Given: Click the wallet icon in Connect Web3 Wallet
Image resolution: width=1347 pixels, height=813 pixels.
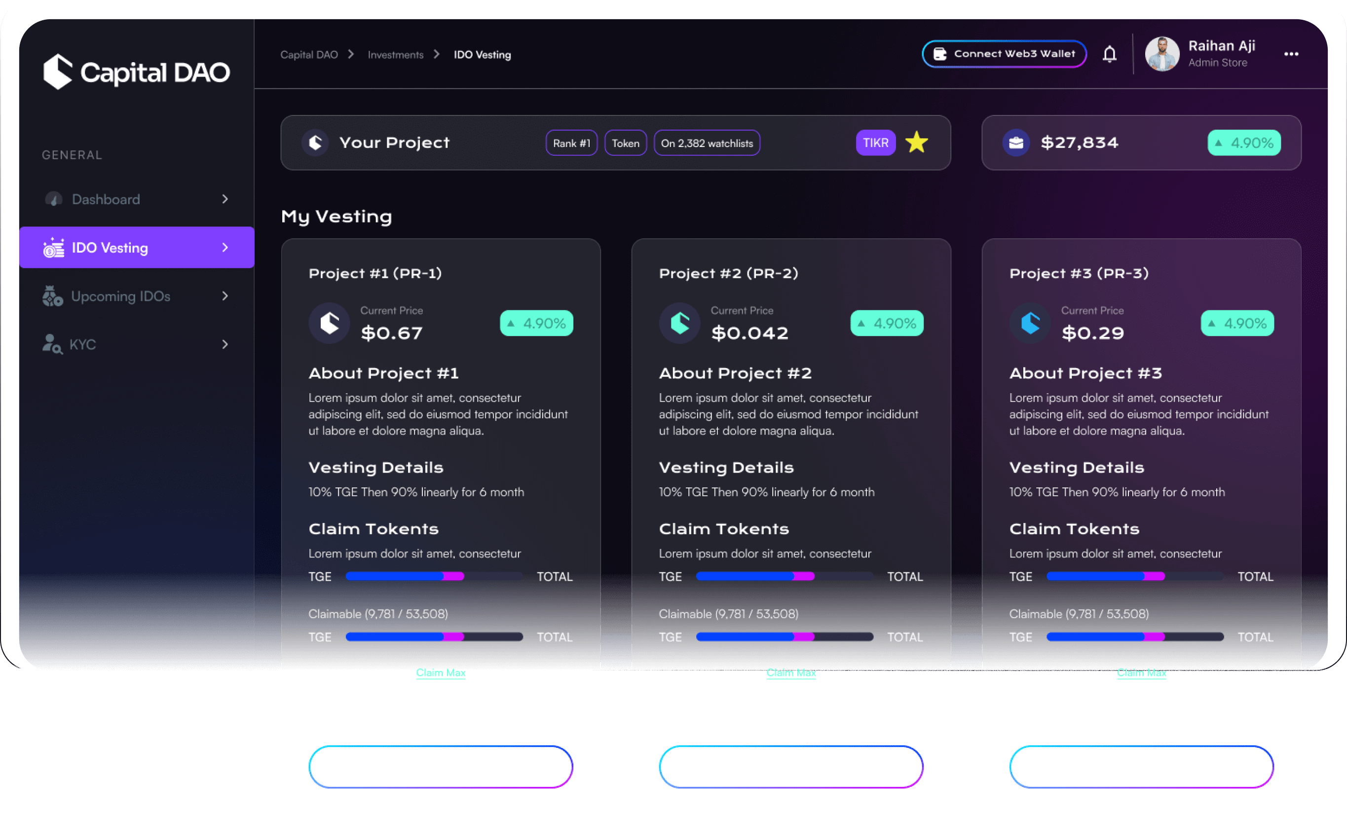Looking at the screenshot, I should click(940, 54).
